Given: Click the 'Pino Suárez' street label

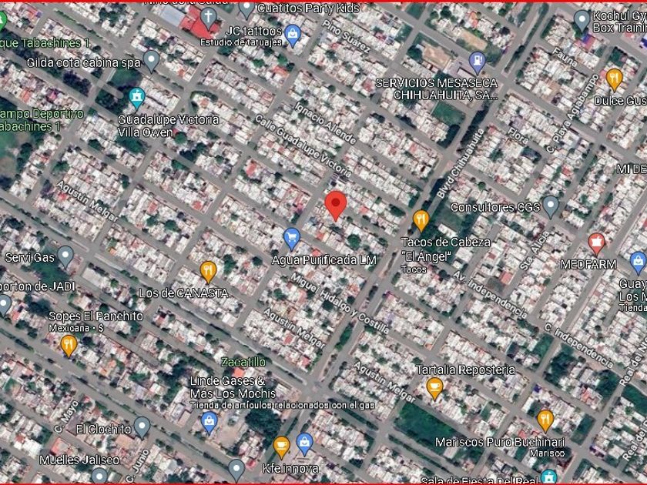Looking at the screenshot, I should pyautogui.click(x=346, y=36).
